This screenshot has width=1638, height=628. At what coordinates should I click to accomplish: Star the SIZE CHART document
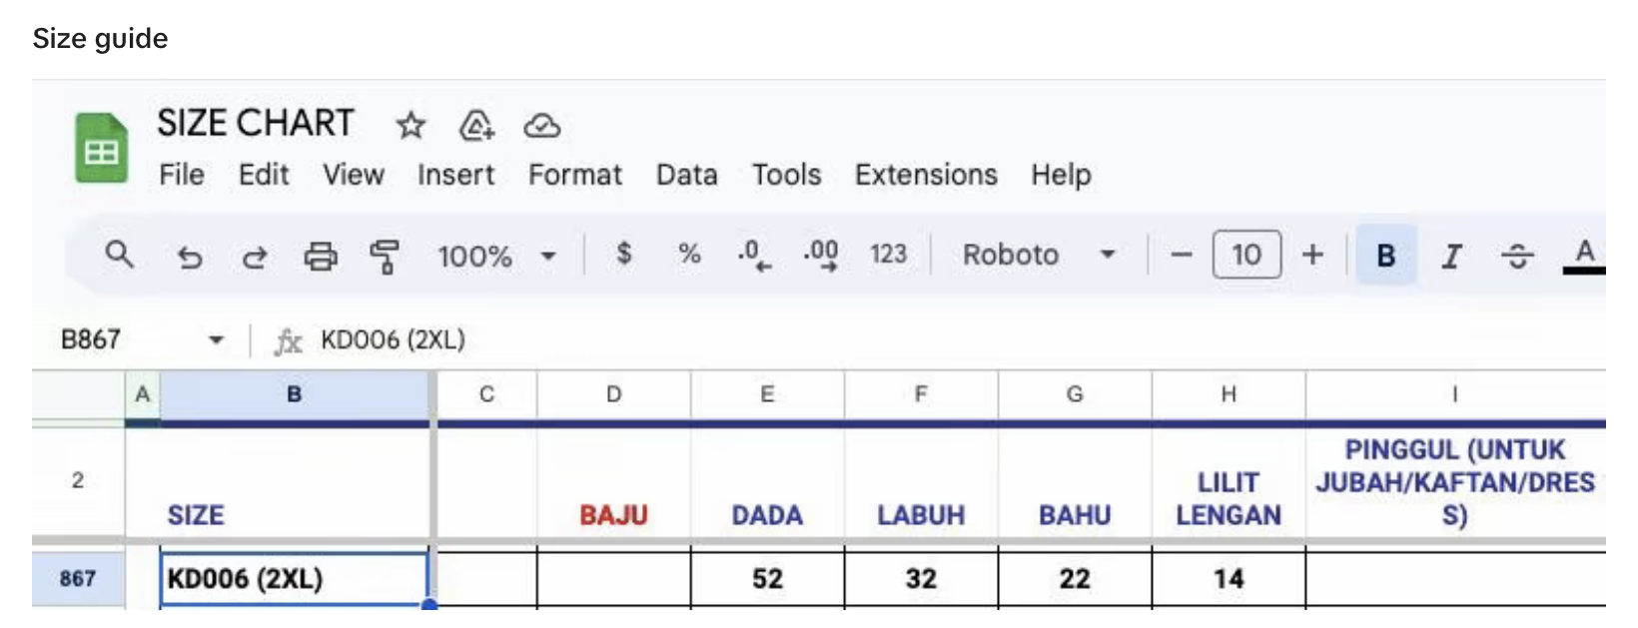410,126
